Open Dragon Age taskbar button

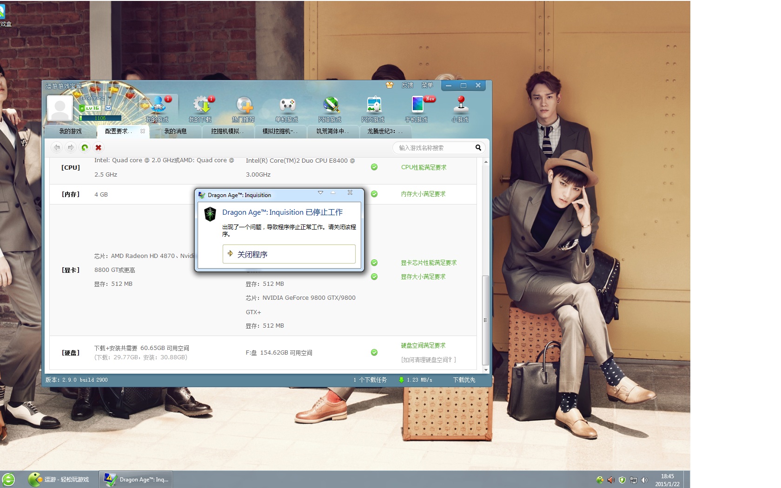click(136, 479)
